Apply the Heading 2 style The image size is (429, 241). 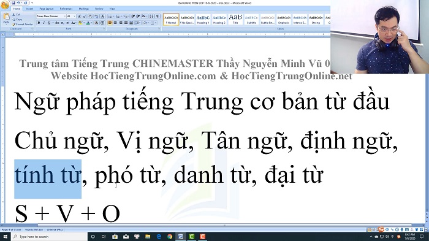[x=219, y=20]
